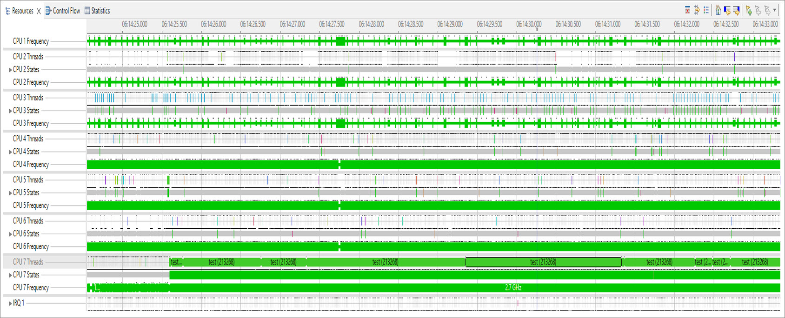Go to previous marker flag icon

[758, 10]
